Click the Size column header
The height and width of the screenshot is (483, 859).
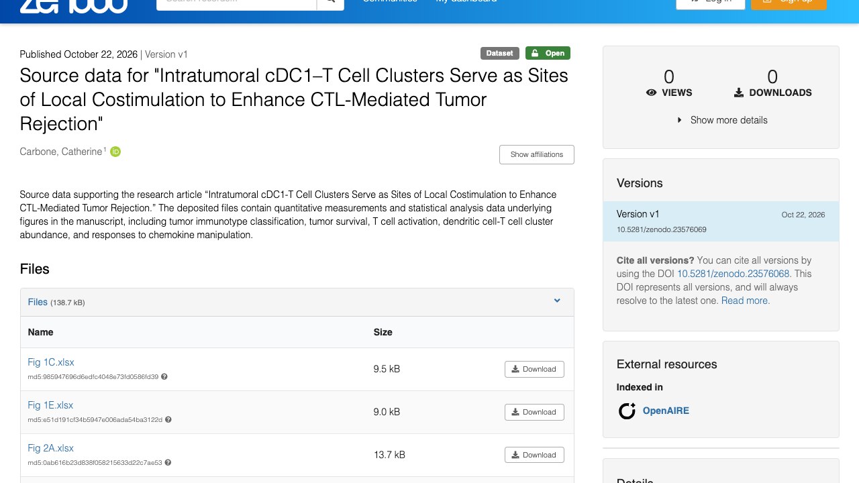click(383, 332)
